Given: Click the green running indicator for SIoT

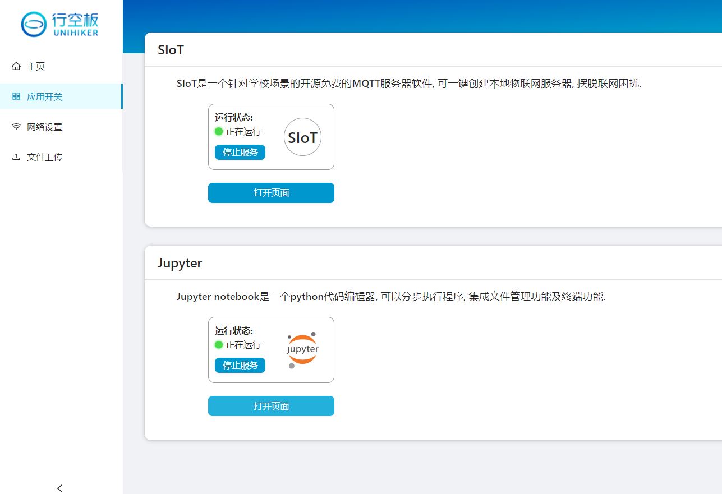Looking at the screenshot, I should pos(219,132).
